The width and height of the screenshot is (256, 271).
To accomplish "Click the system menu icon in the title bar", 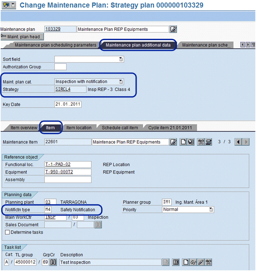I will click(6, 5).
